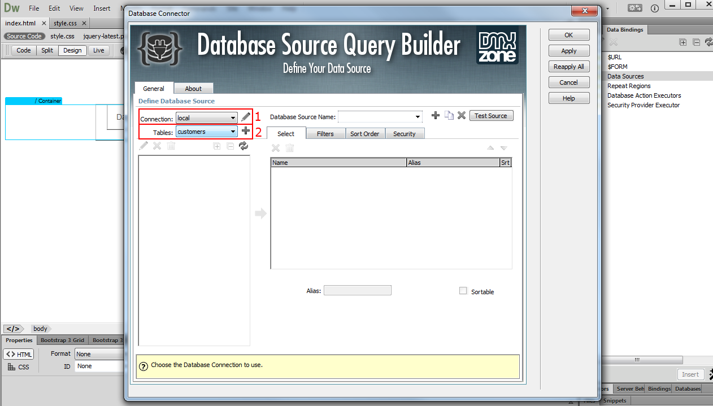Move selected column down arrow
Image resolution: width=713 pixels, height=406 pixels.
coord(504,148)
